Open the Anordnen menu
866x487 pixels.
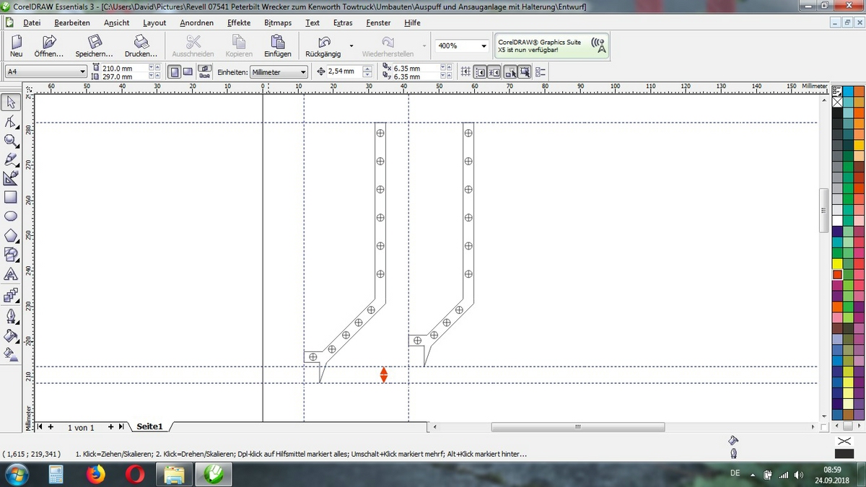[197, 22]
